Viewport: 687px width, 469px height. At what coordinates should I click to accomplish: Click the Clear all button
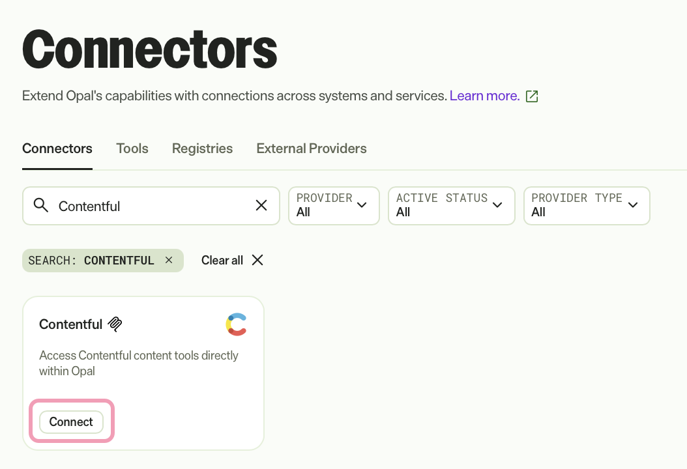[232, 260]
